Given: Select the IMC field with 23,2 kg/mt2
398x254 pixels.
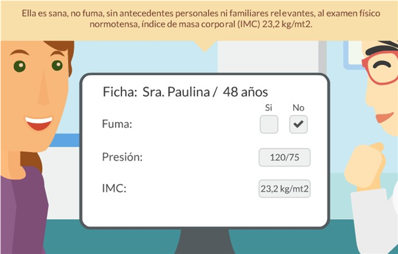Looking at the screenshot, I should coord(284,189).
